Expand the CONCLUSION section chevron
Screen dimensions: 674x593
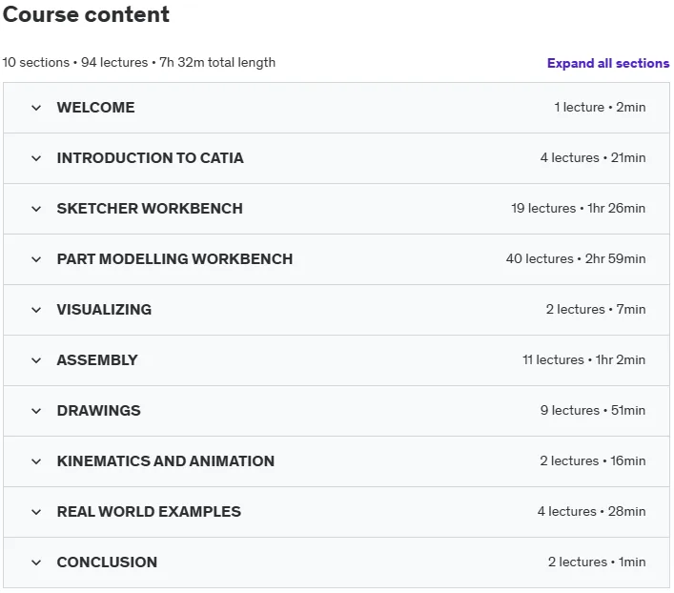pos(36,562)
